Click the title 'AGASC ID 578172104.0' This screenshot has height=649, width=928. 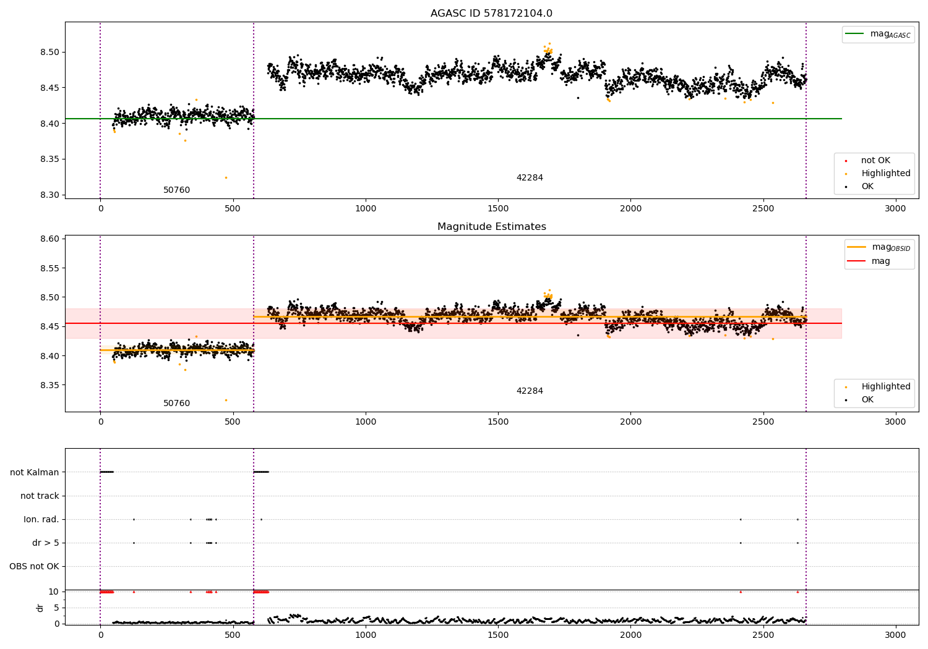(x=491, y=14)
